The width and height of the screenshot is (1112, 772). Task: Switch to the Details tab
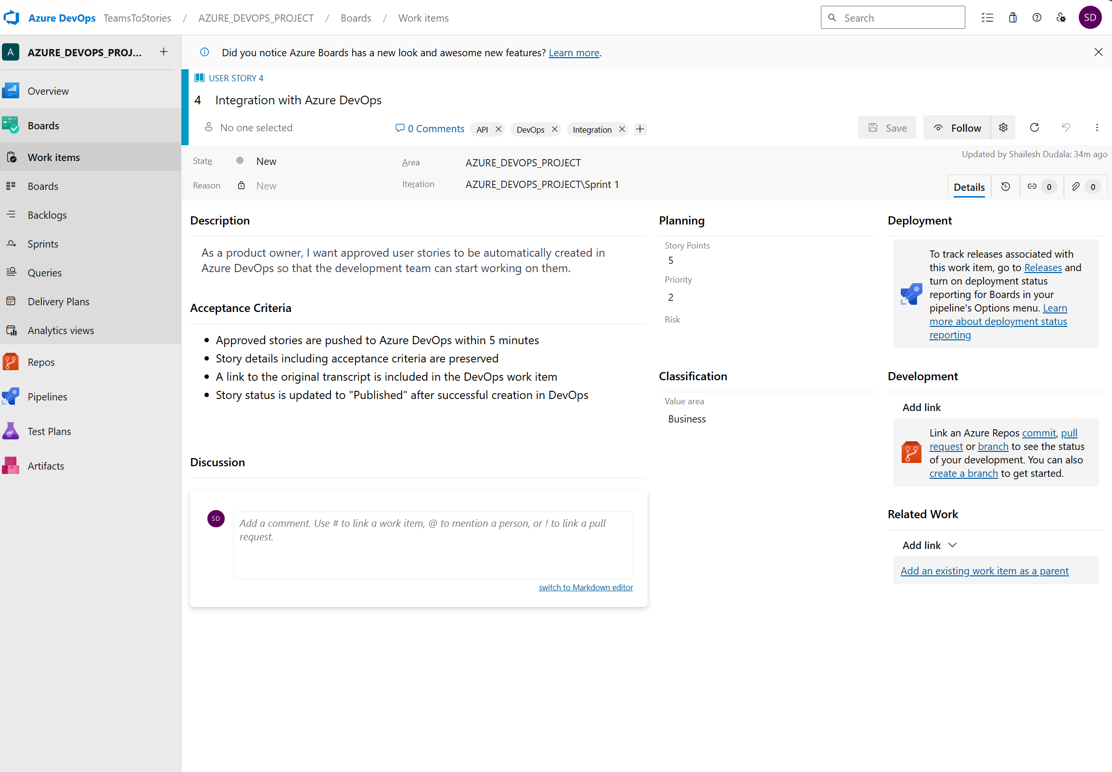[969, 187]
